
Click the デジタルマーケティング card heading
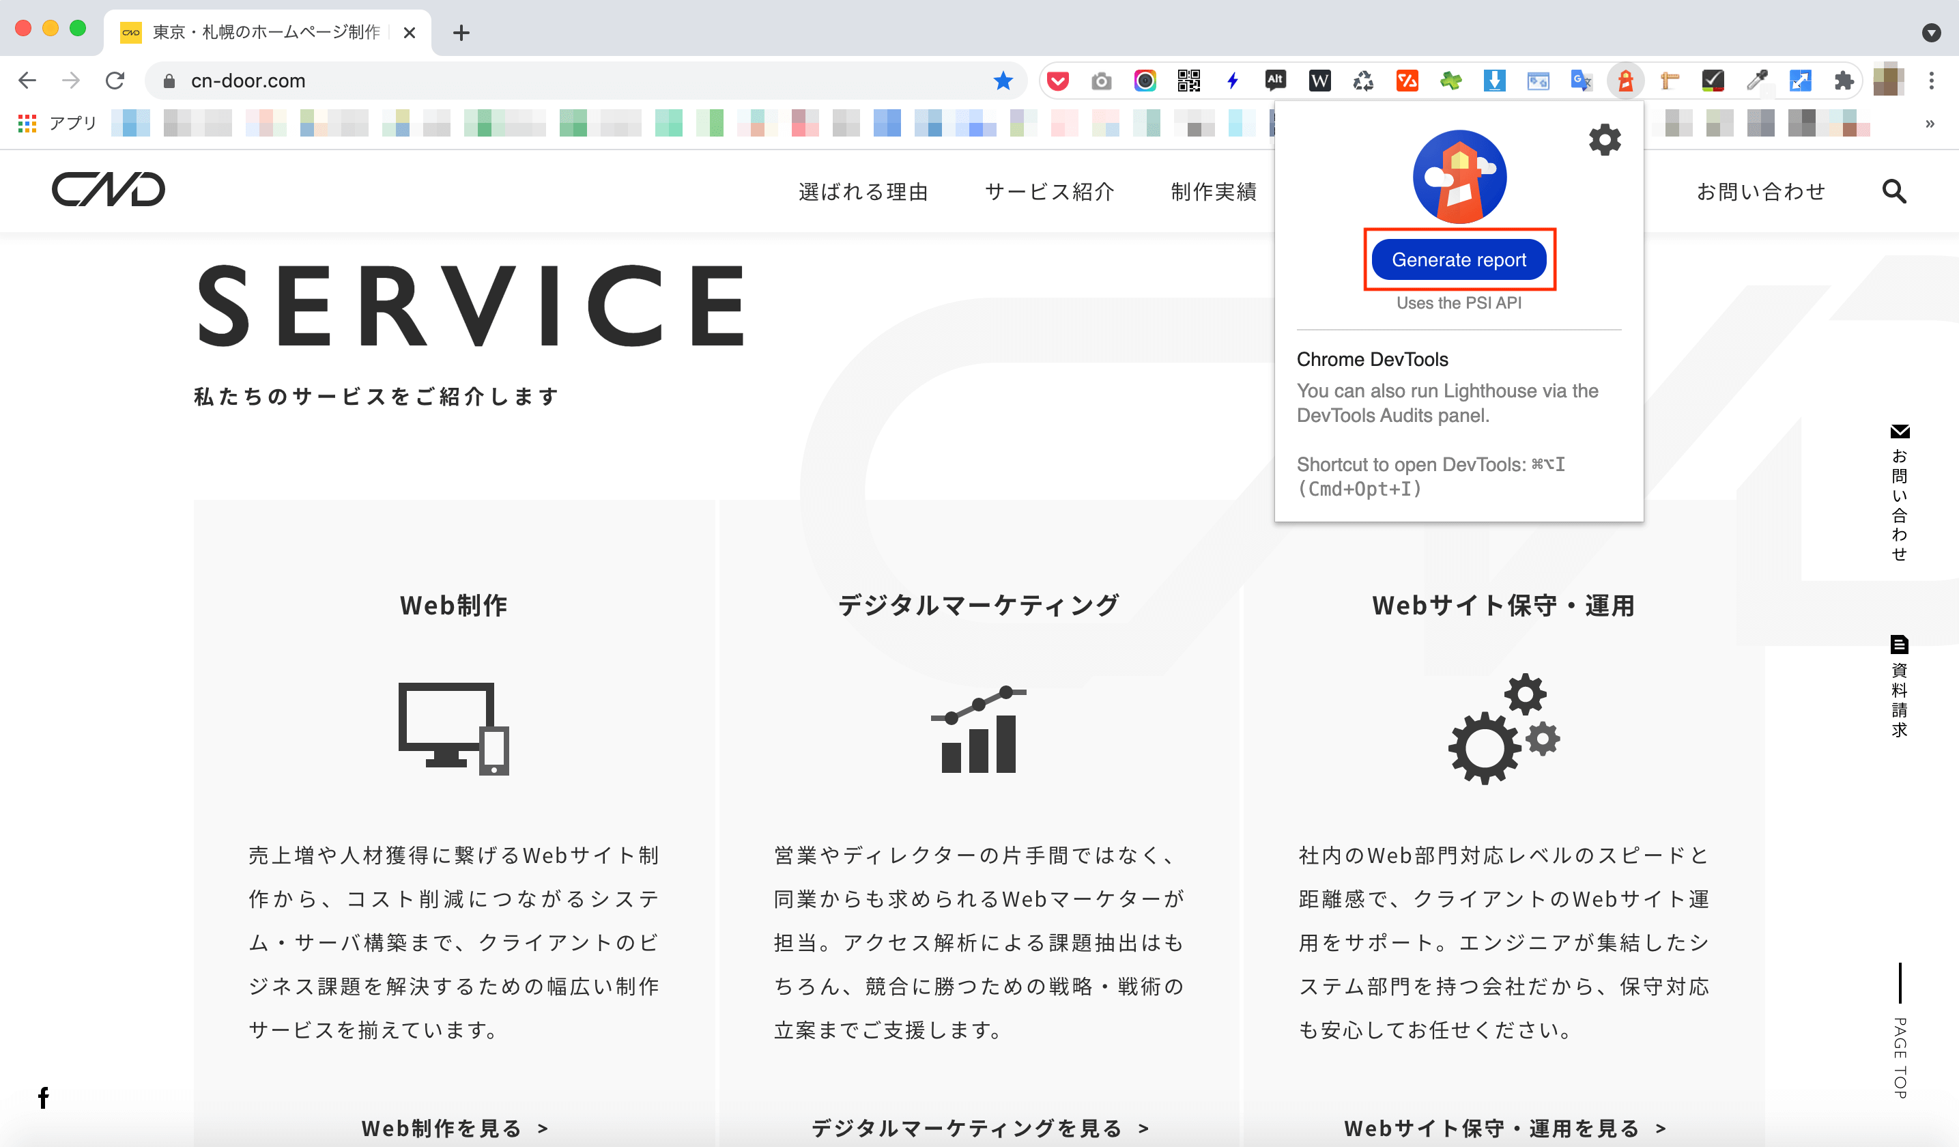click(x=979, y=605)
